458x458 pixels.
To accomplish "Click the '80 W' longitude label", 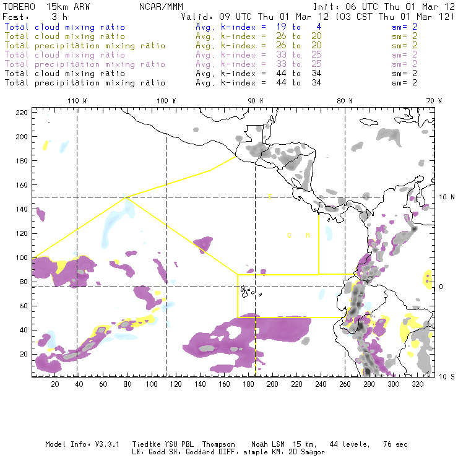I will pos(344,101).
